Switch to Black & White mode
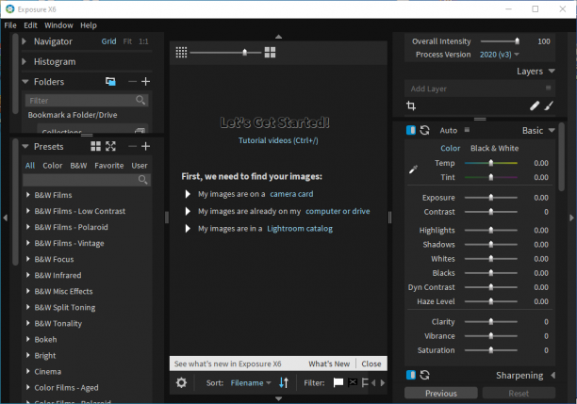The height and width of the screenshot is (404, 577). pos(495,148)
